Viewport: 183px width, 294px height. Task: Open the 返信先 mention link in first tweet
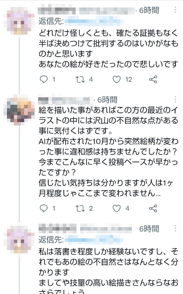[94, 21]
